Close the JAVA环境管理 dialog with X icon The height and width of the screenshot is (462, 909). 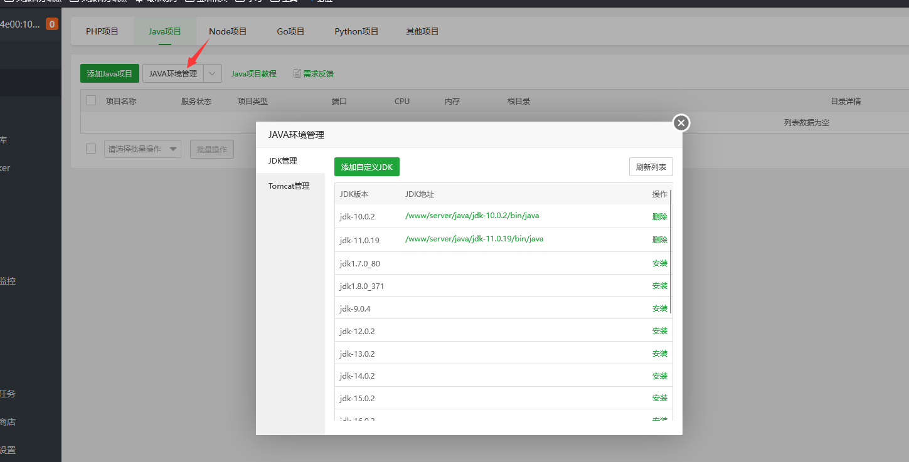pyautogui.click(x=681, y=123)
